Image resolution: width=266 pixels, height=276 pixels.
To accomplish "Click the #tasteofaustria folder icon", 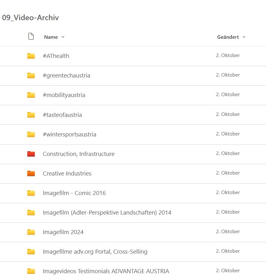I will (31, 115).
